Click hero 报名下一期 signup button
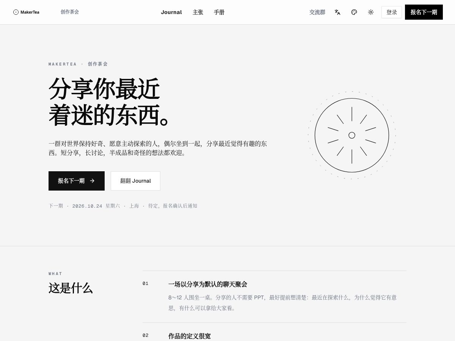 tap(77, 181)
